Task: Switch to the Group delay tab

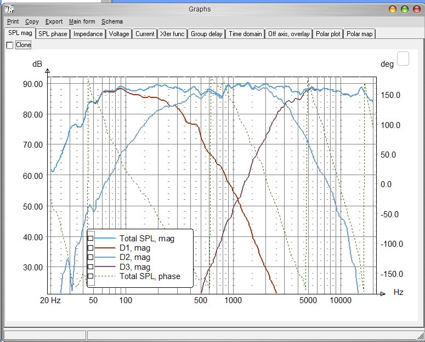Action: 206,34
